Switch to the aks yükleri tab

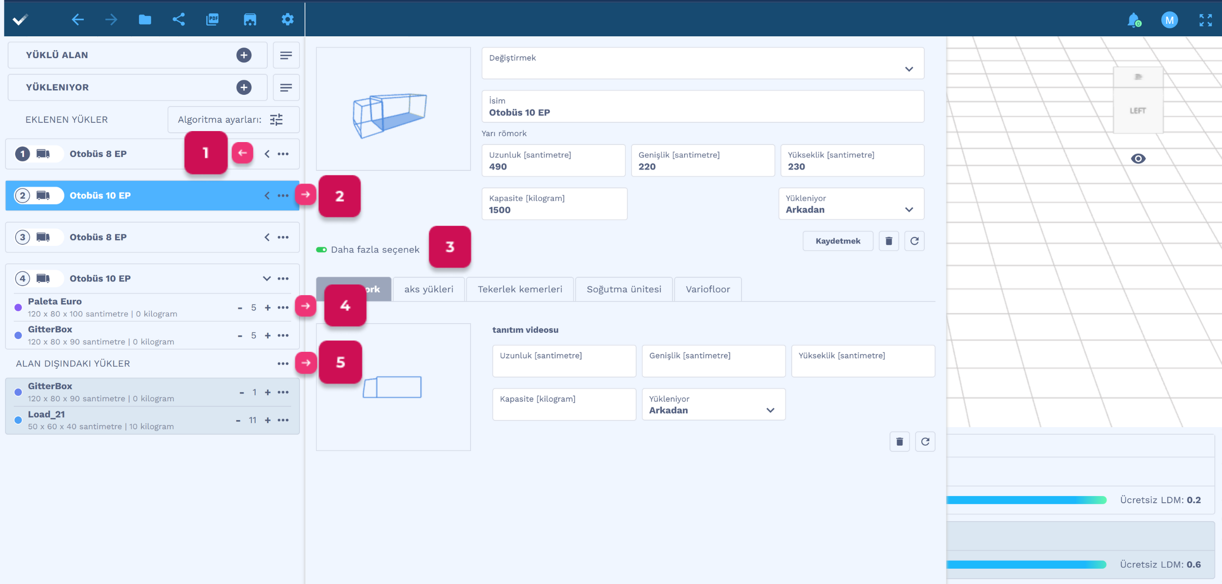point(429,289)
